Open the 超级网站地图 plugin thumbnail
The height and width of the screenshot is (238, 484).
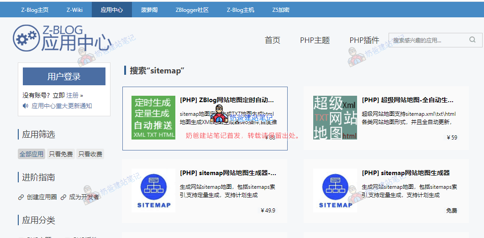pyautogui.click(x=335, y=118)
